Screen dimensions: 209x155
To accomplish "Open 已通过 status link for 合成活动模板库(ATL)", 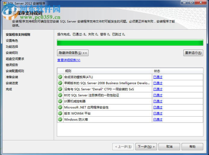I will pos(158,77).
